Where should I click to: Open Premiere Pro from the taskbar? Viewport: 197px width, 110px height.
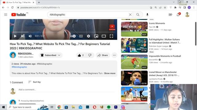point(116,107)
